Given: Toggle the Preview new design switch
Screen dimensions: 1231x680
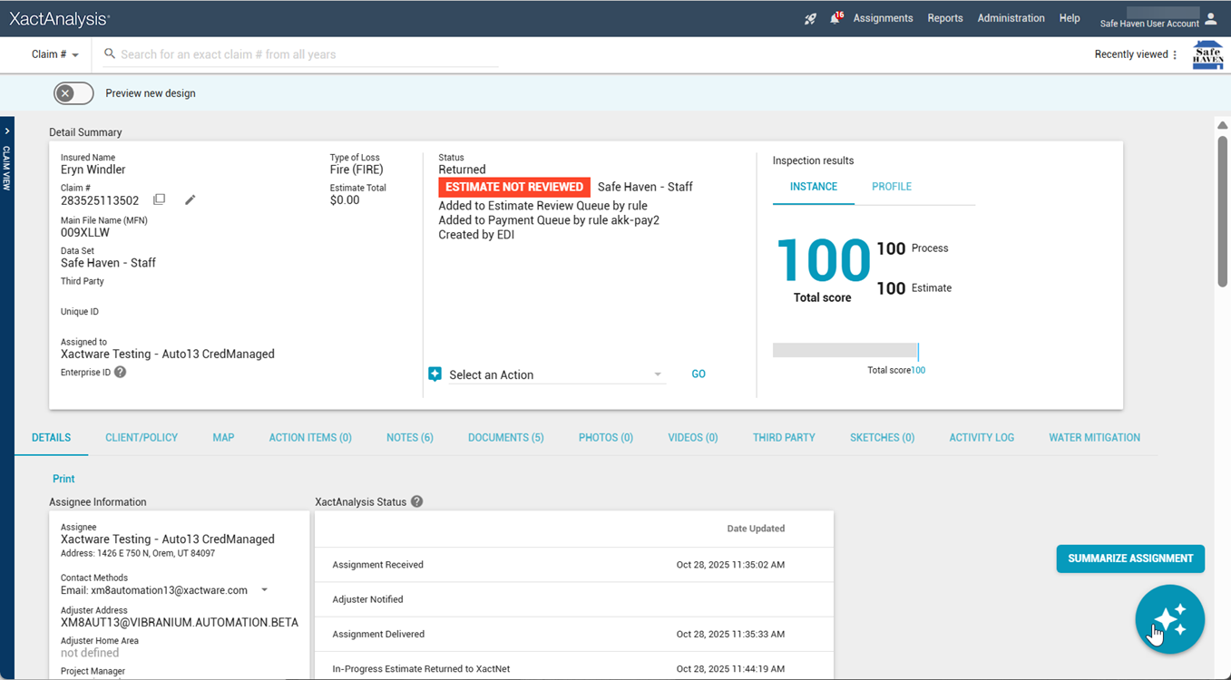Looking at the screenshot, I should pos(73,93).
